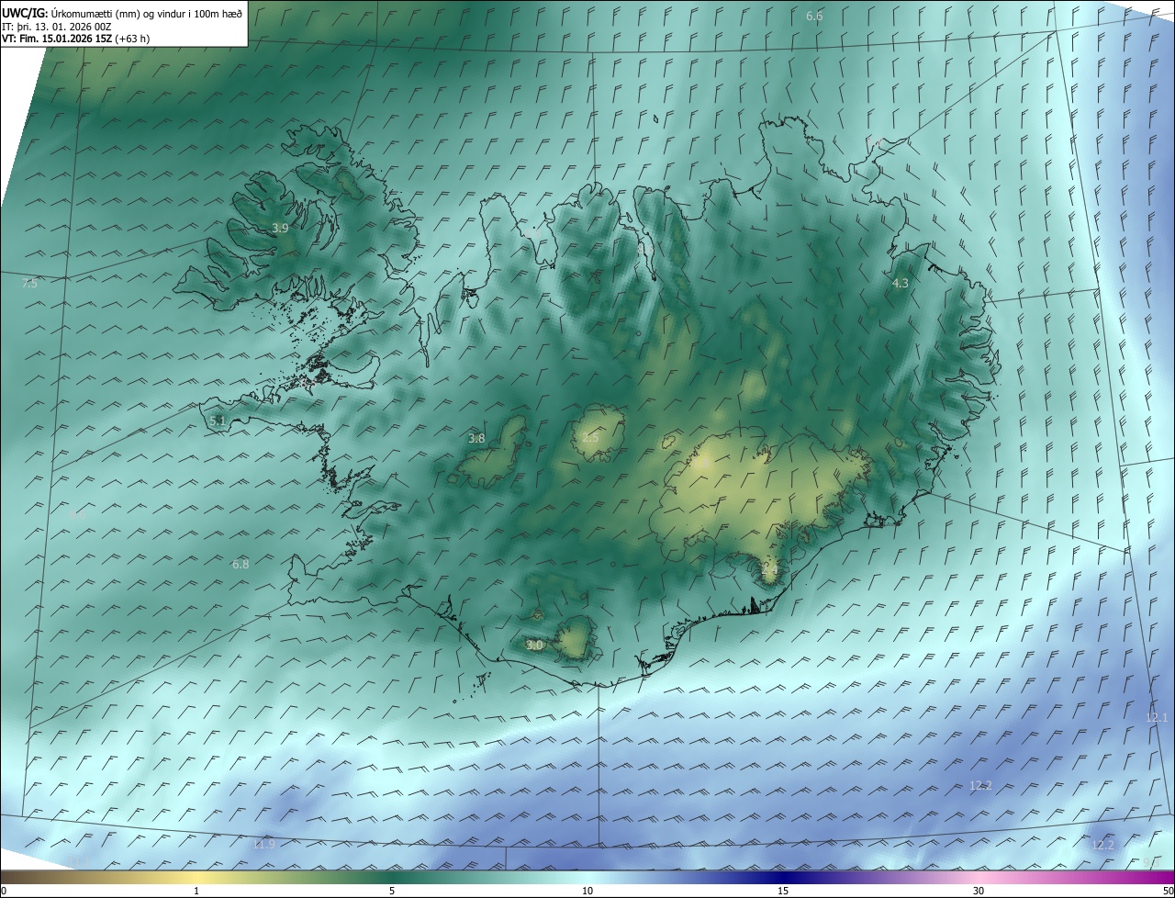Screen dimensions: 1175x898
Task: Click the 5.1 value on Snæfellsnes peninsula
Action: (x=218, y=421)
